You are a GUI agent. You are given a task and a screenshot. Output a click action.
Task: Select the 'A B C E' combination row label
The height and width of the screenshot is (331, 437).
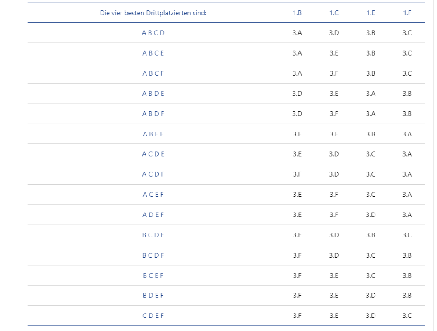pos(153,53)
